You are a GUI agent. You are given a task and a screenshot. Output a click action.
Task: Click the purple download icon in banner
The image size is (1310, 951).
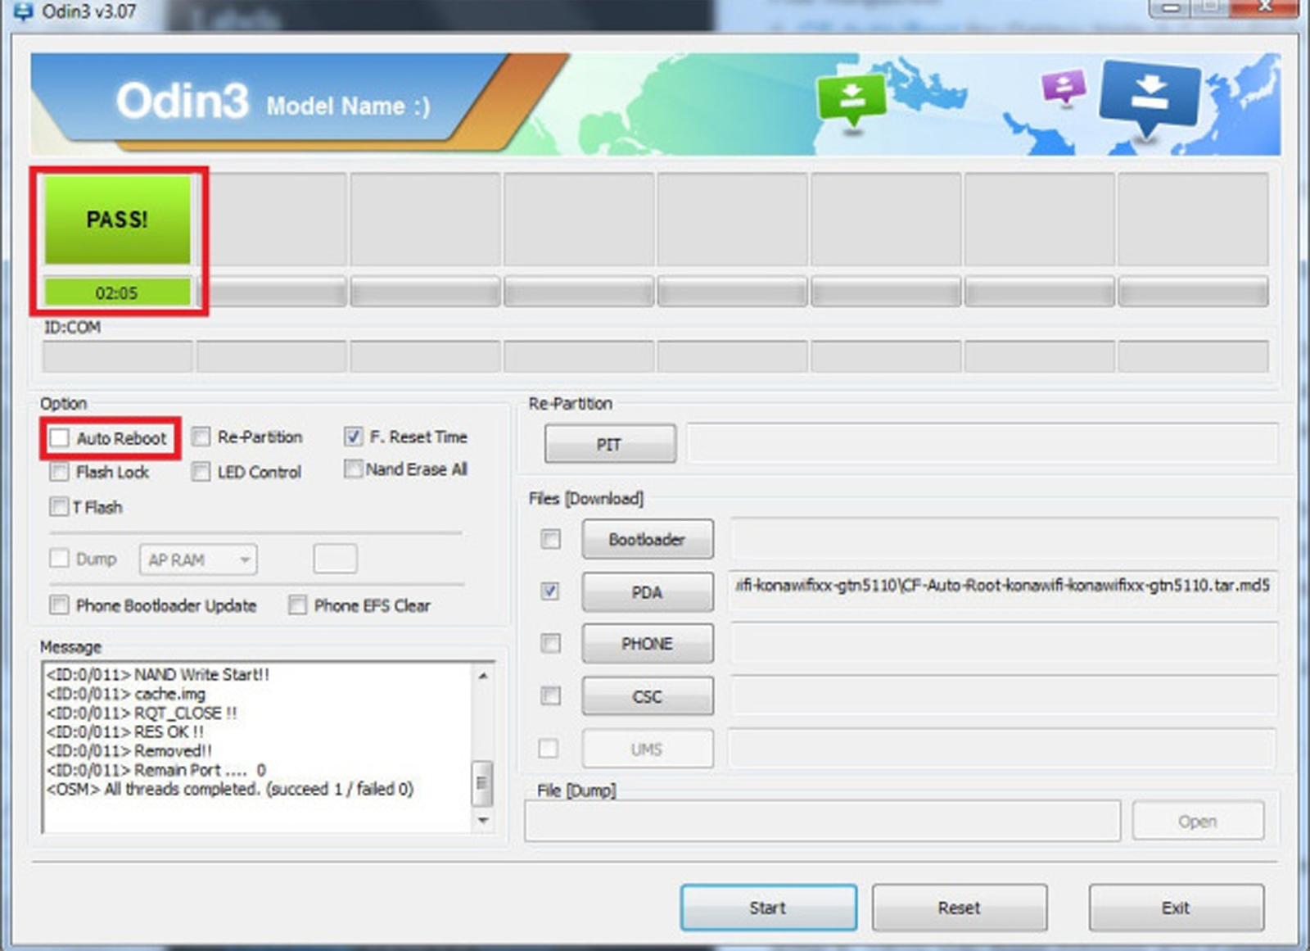tap(1064, 86)
